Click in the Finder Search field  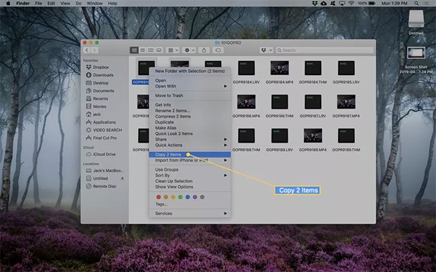pyautogui.click(x=325, y=50)
